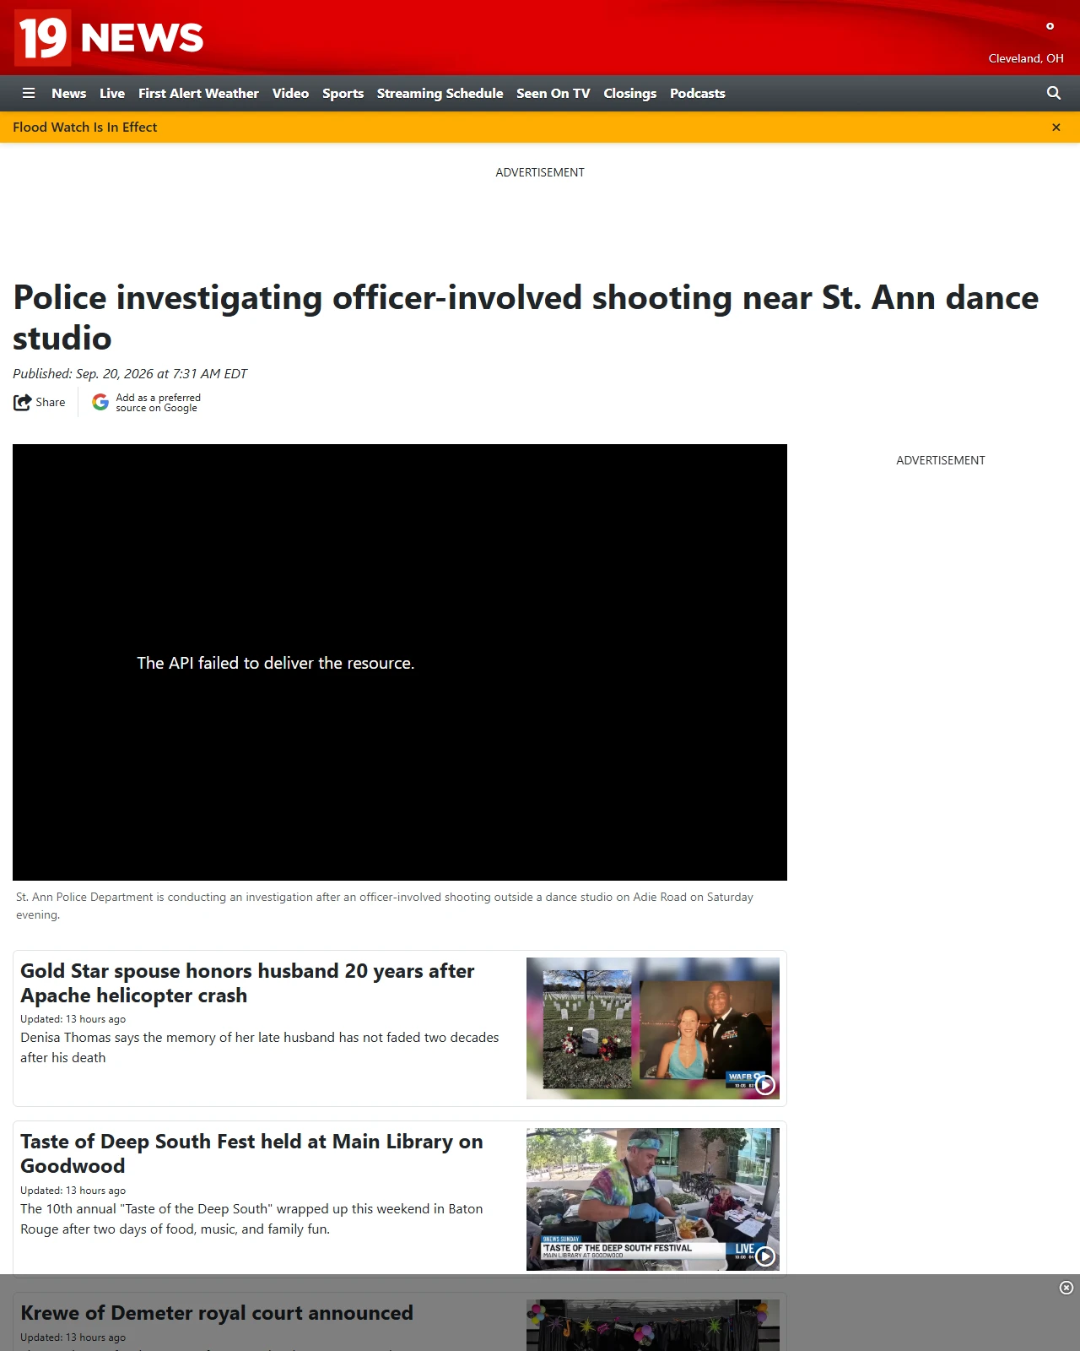The width and height of the screenshot is (1080, 1351).
Task: Click the Krewe of Demeter thumbnail
Action: tap(653, 1325)
